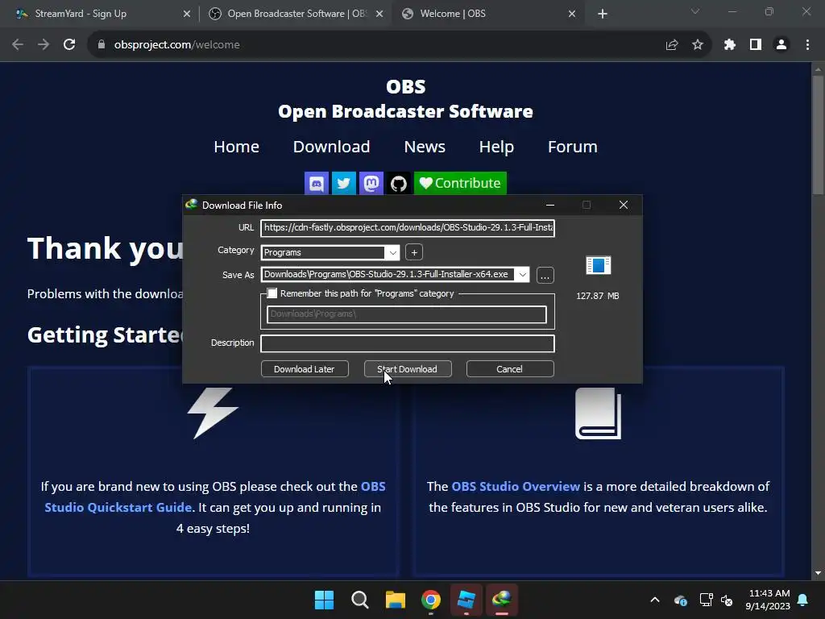Close the StreamYard - Sign Up tab
Screen dimensions: 825x619
(187, 14)
